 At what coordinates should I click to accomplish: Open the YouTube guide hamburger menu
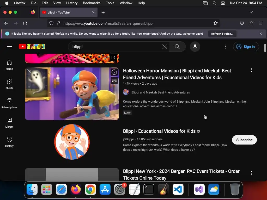coord(9,46)
